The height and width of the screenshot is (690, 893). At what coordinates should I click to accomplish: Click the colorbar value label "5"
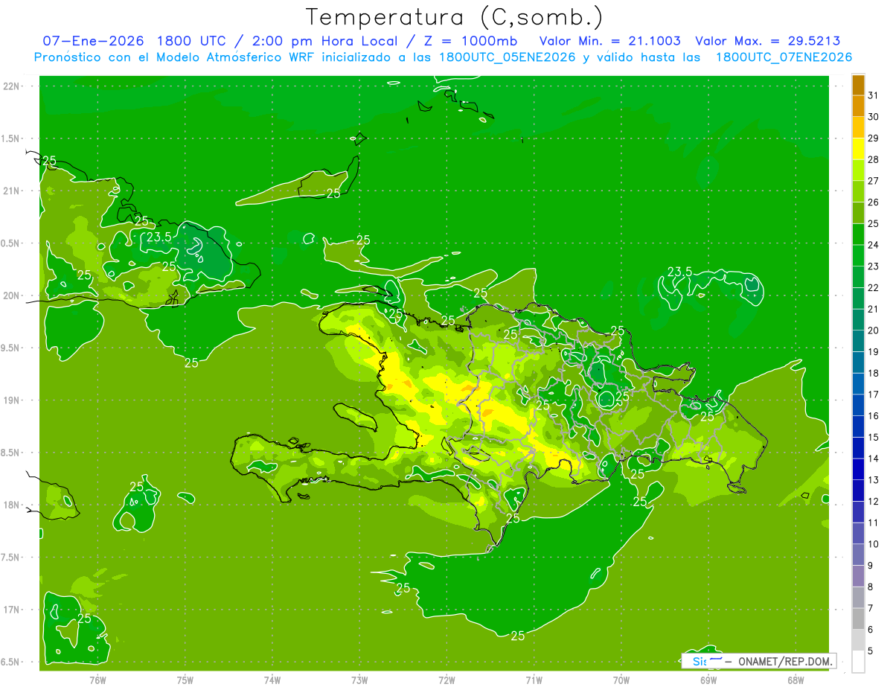871,651
